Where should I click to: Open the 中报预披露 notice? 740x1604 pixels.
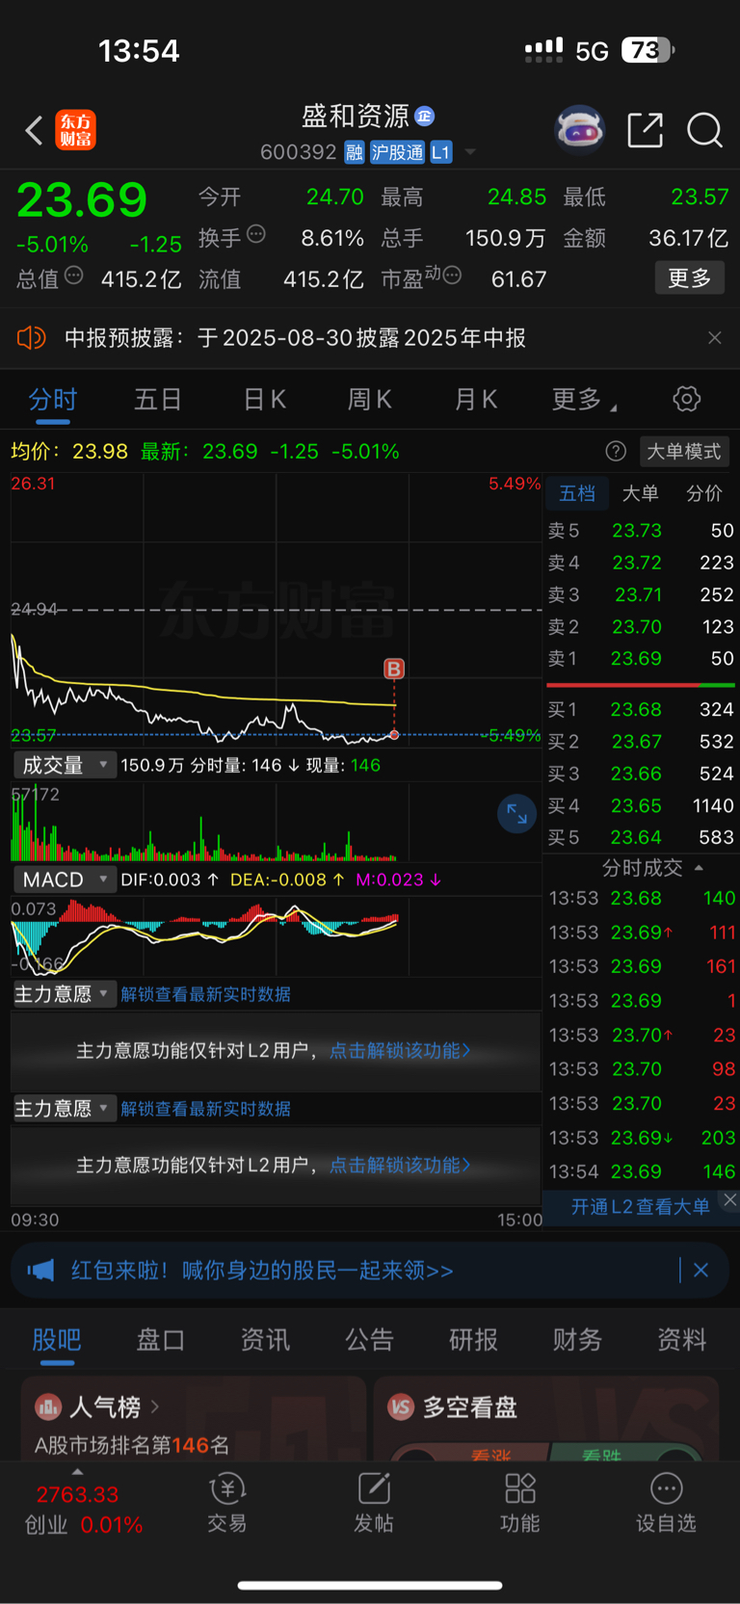click(x=295, y=338)
